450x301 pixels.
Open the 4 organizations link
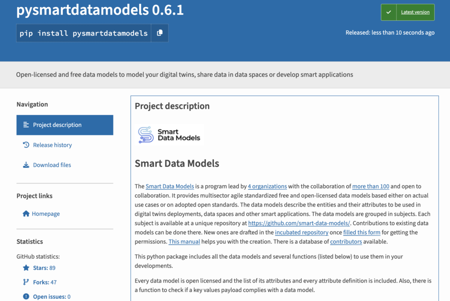tap(267, 186)
